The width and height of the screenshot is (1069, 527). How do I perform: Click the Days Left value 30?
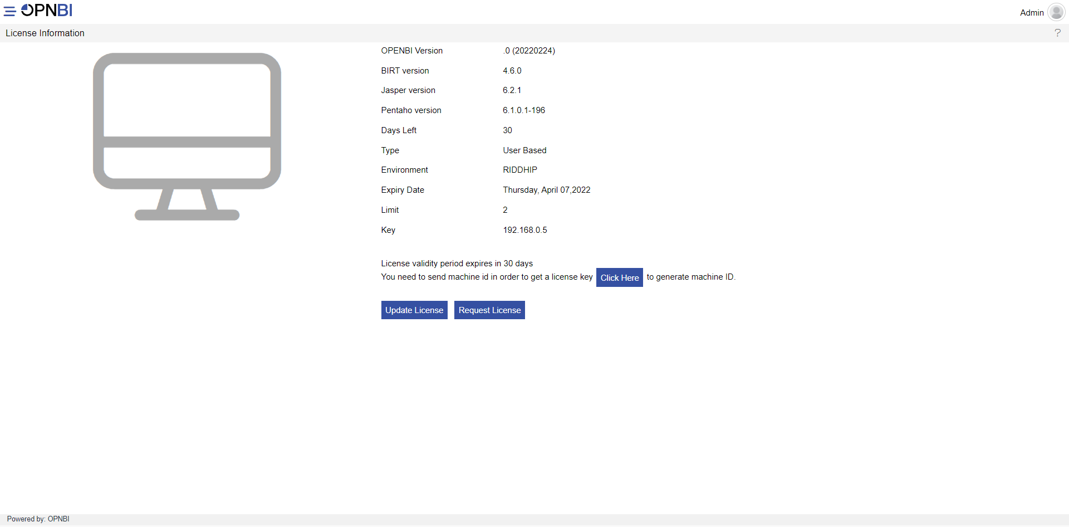tap(507, 130)
